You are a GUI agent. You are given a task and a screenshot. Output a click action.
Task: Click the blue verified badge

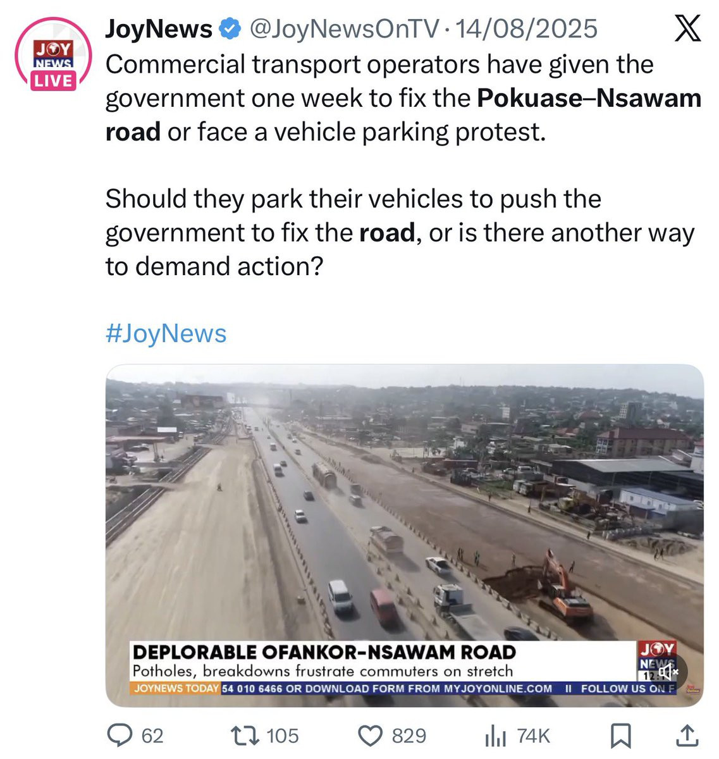coord(229,28)
